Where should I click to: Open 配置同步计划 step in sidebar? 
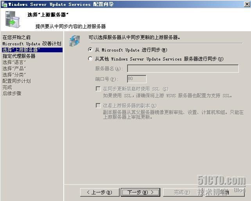(16, 81)
